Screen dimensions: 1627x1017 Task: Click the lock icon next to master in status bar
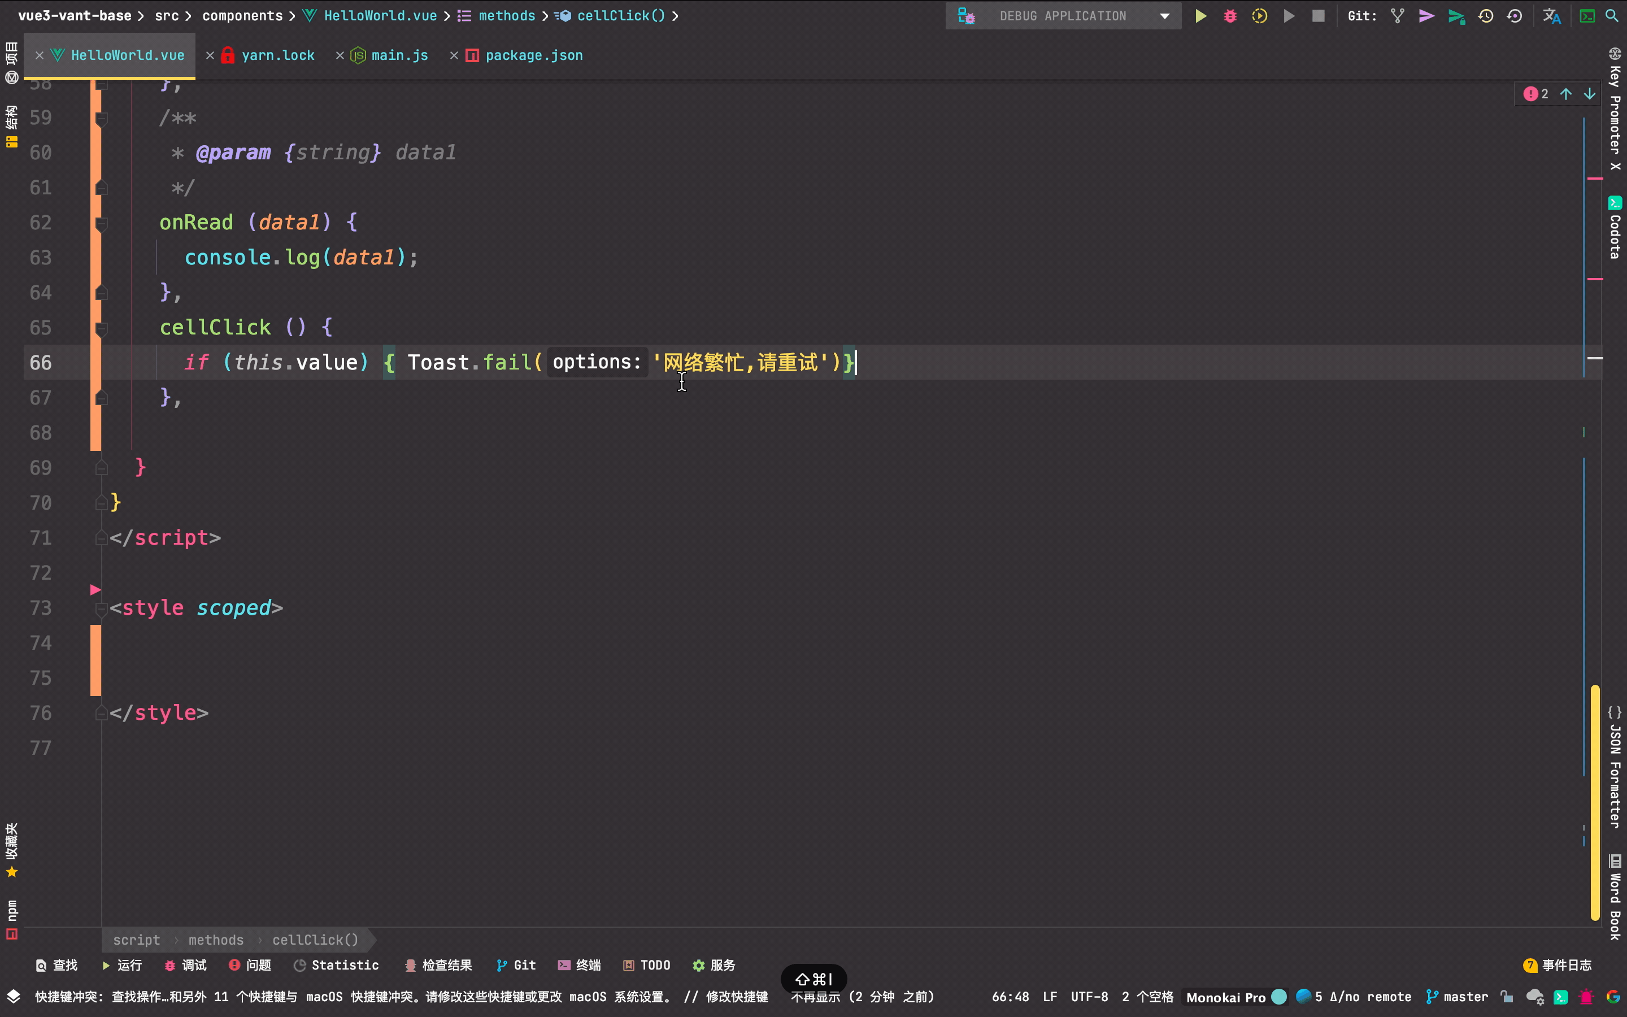coord(1506,997)
